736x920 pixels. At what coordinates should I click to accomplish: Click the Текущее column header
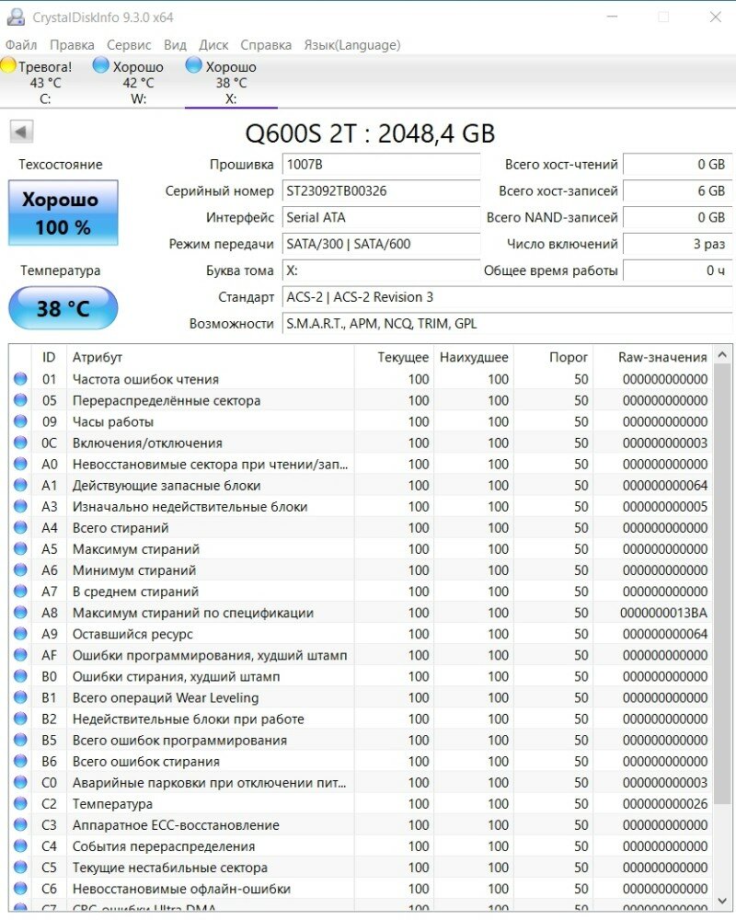[394, 357]
